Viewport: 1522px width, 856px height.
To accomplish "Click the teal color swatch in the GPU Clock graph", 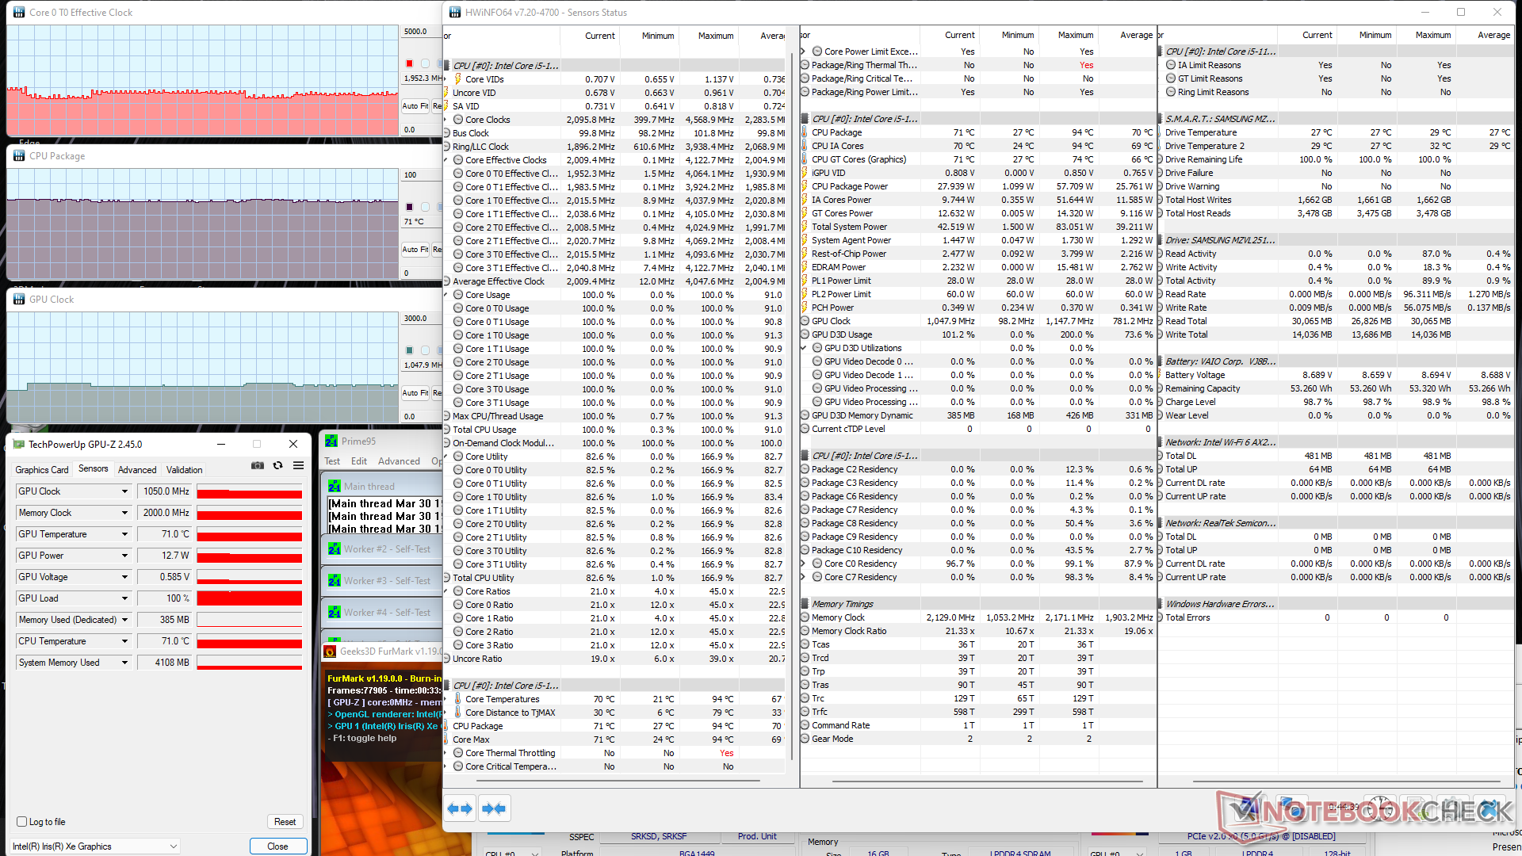I will coord(409,350).
